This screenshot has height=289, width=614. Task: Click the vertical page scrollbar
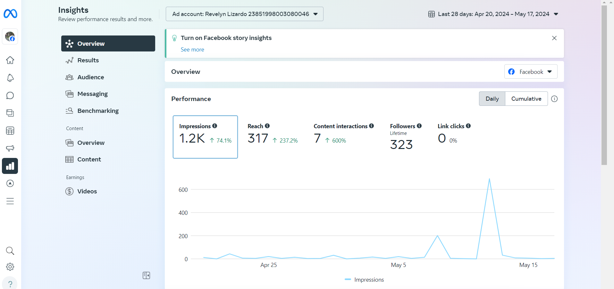click(x=604, y=85)
